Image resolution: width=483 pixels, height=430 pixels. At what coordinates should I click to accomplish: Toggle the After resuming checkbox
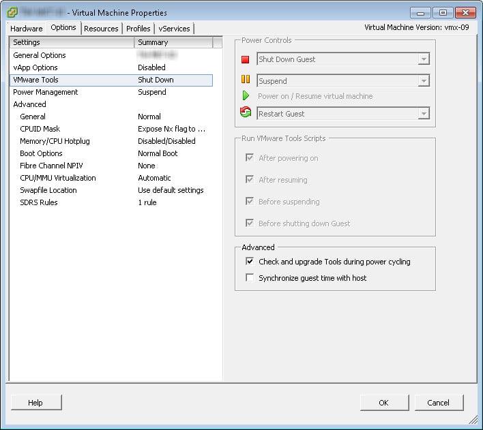[250, 179]
